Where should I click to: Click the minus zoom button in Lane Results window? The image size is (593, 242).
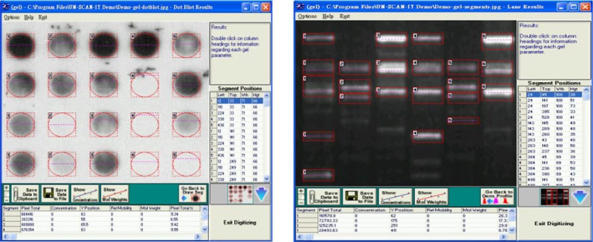301,202
